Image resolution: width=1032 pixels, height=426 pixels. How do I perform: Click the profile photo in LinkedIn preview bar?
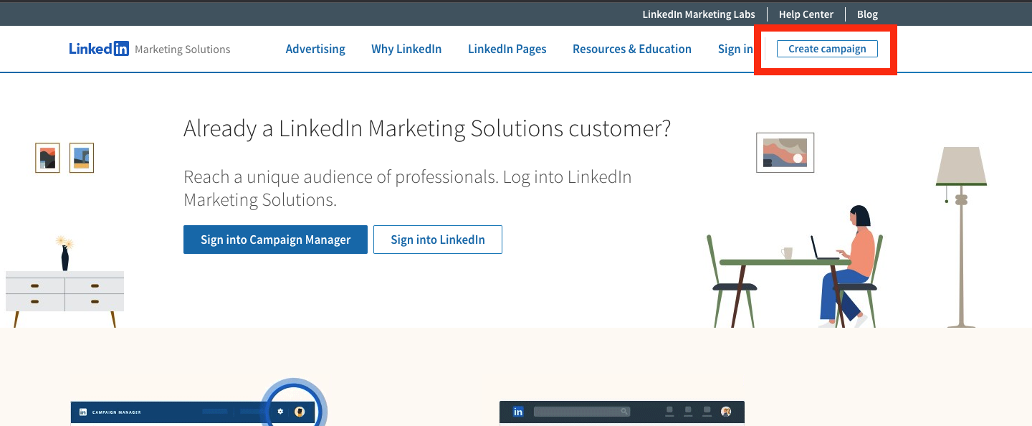726,412
